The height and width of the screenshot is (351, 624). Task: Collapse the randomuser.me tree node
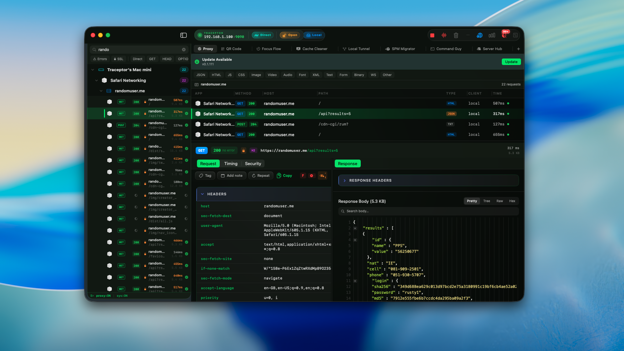101,91
